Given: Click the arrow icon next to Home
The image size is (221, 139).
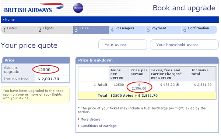Looking at the screenshot, I should point(3,19).
